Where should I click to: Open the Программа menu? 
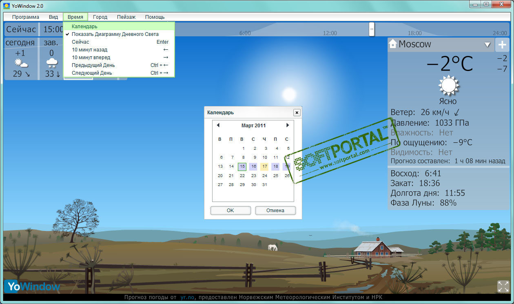click(26, 17)
